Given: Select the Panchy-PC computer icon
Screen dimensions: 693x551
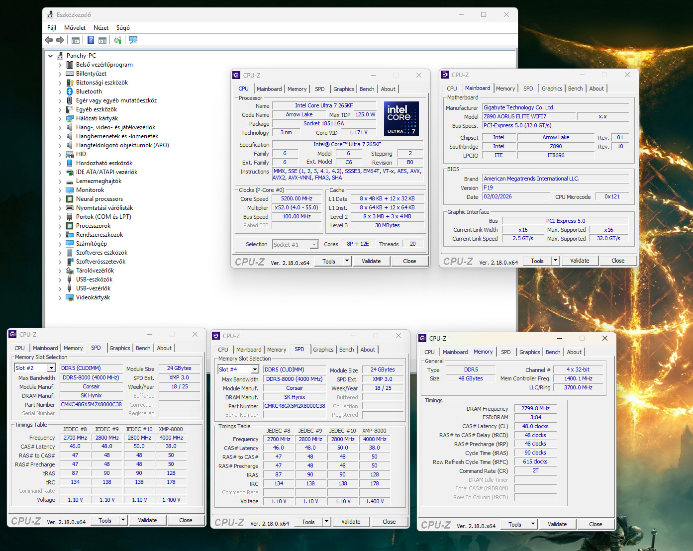Looking at the screenshot, I should (60, 56).
